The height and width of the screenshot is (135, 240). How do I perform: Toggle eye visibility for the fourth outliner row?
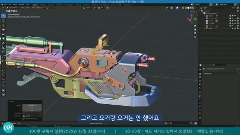coord(235,23)
